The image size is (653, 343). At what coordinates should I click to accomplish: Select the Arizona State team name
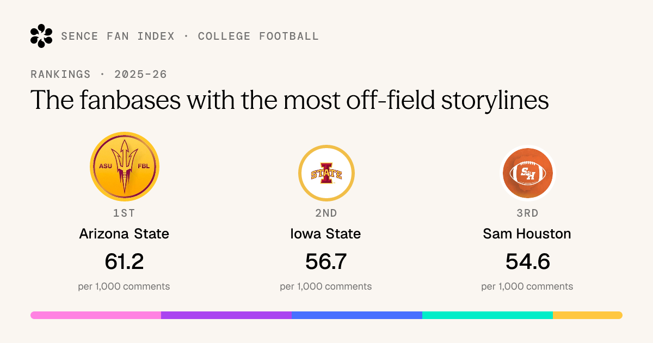(124, 234)
